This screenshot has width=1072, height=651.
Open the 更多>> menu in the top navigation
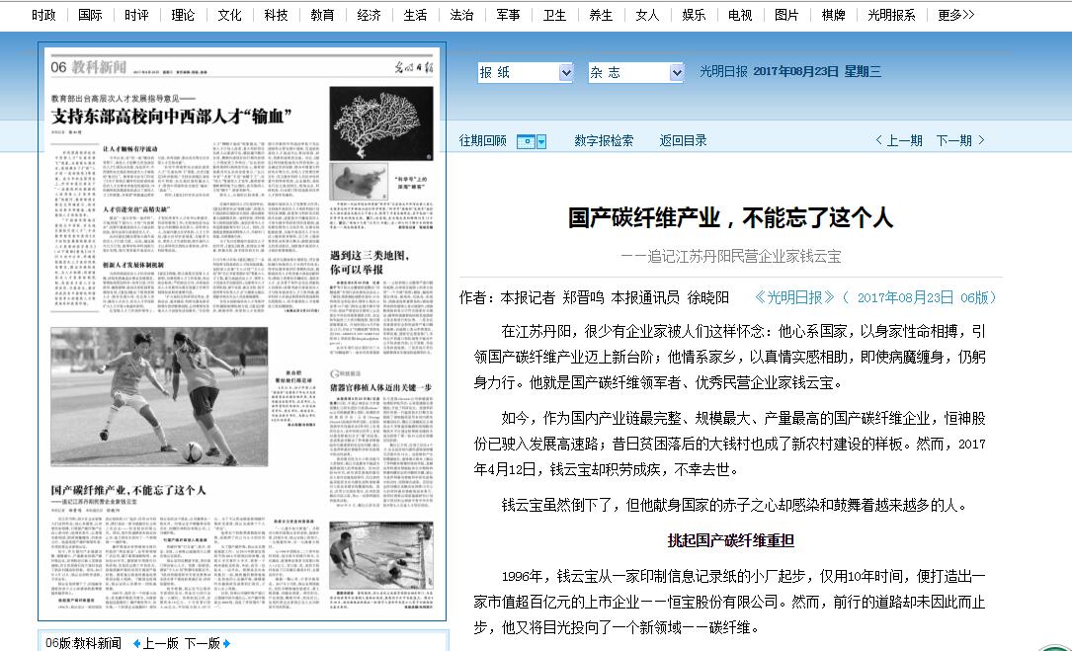point(955,15)
